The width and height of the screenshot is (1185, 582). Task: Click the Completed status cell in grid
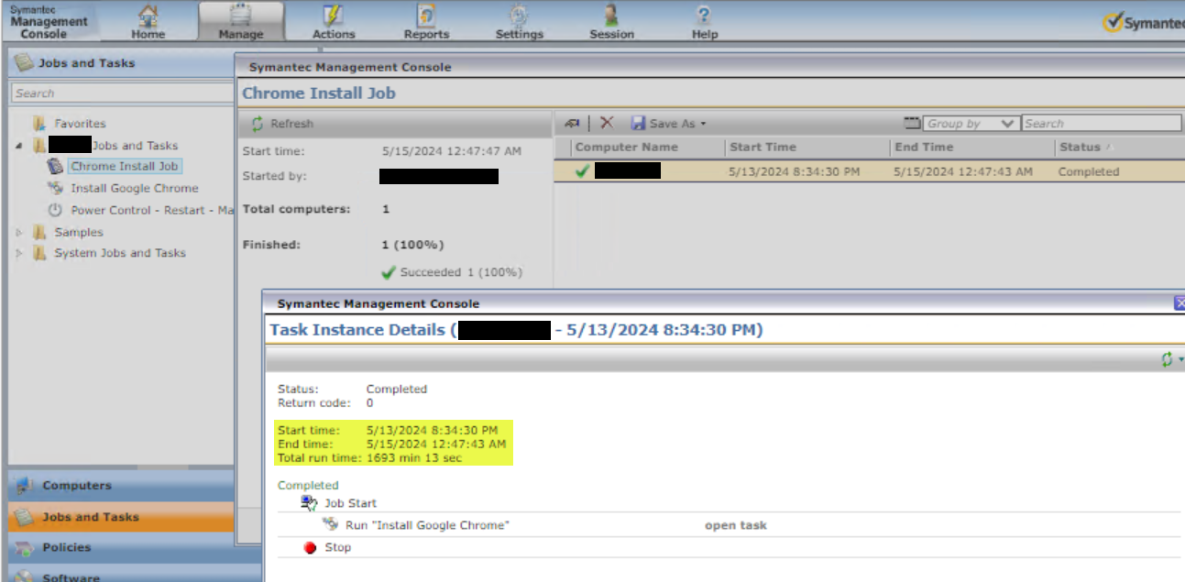1089,171
